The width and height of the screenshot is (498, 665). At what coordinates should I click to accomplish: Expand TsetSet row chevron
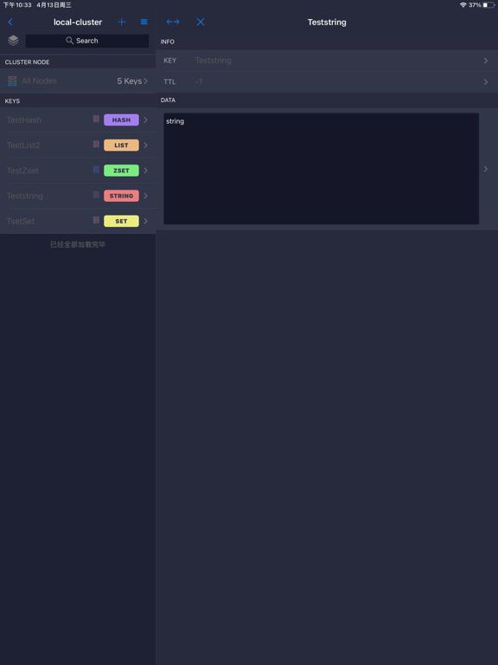145,221
